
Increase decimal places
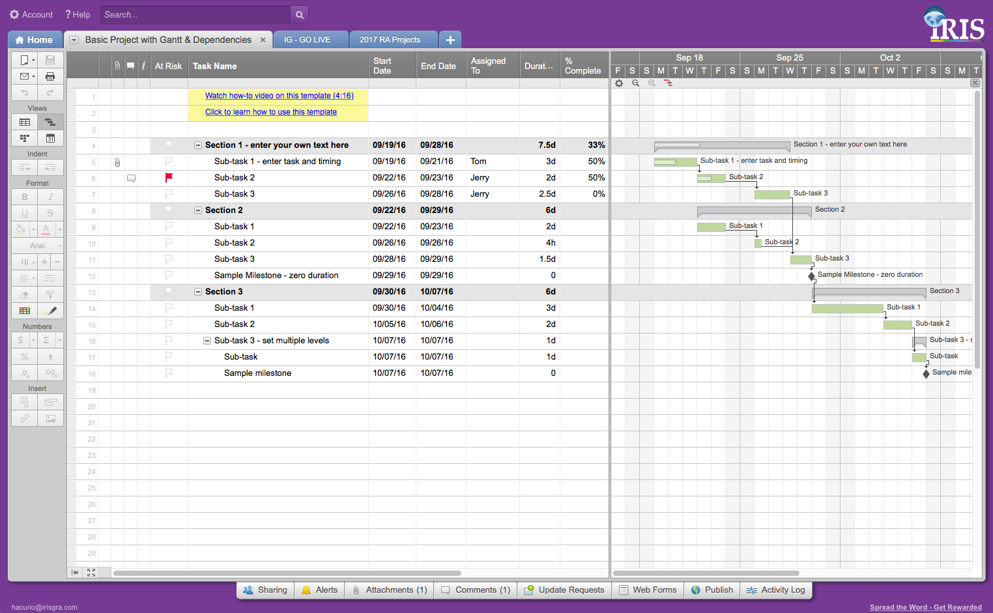tap(50, 373)
